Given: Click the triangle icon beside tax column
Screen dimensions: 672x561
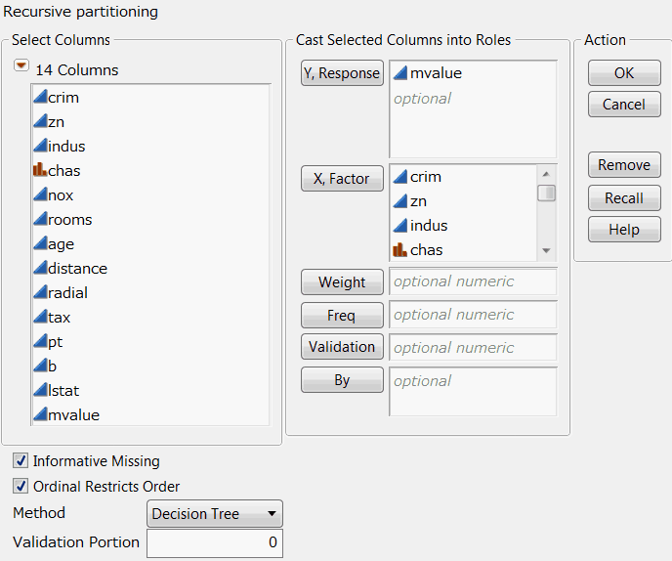Looking at the screenshot, I should pos(40,318).
